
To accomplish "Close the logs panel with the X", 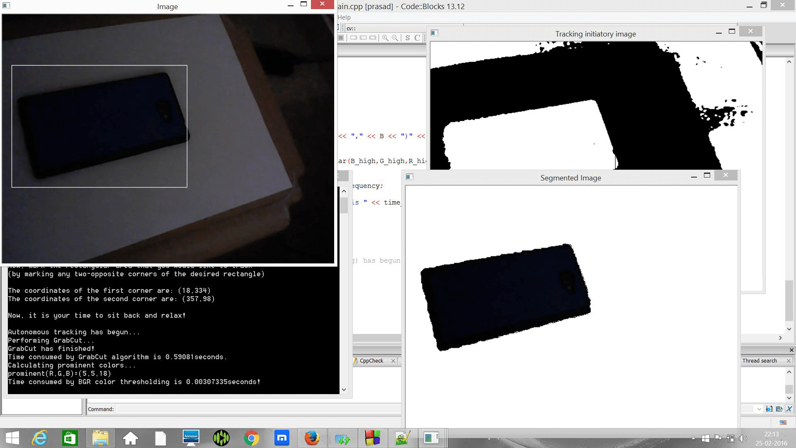I will (x=791, y=350).
